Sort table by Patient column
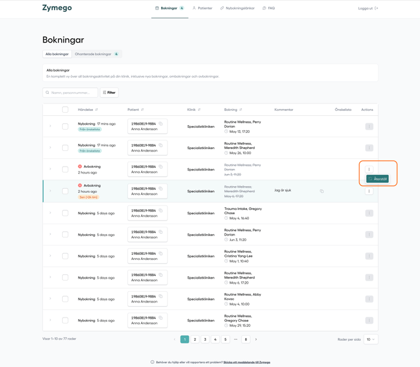 coord(142,110)
